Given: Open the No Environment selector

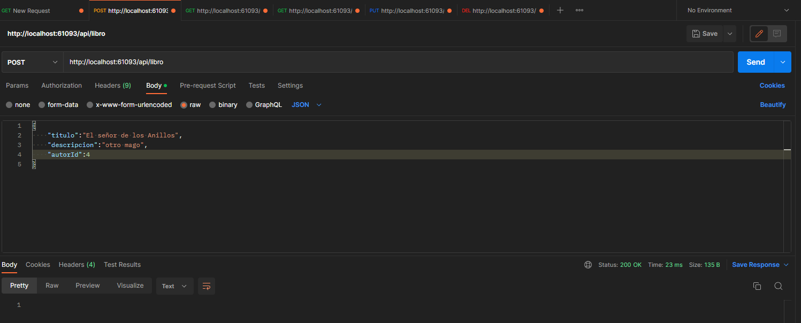Looking at the screenshot, I should (738, 10).
